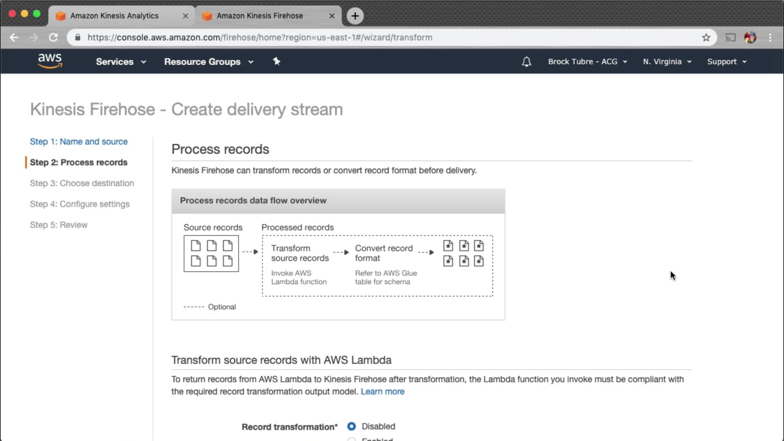Open Chrome's three-dot menu

tap(770, 38)
